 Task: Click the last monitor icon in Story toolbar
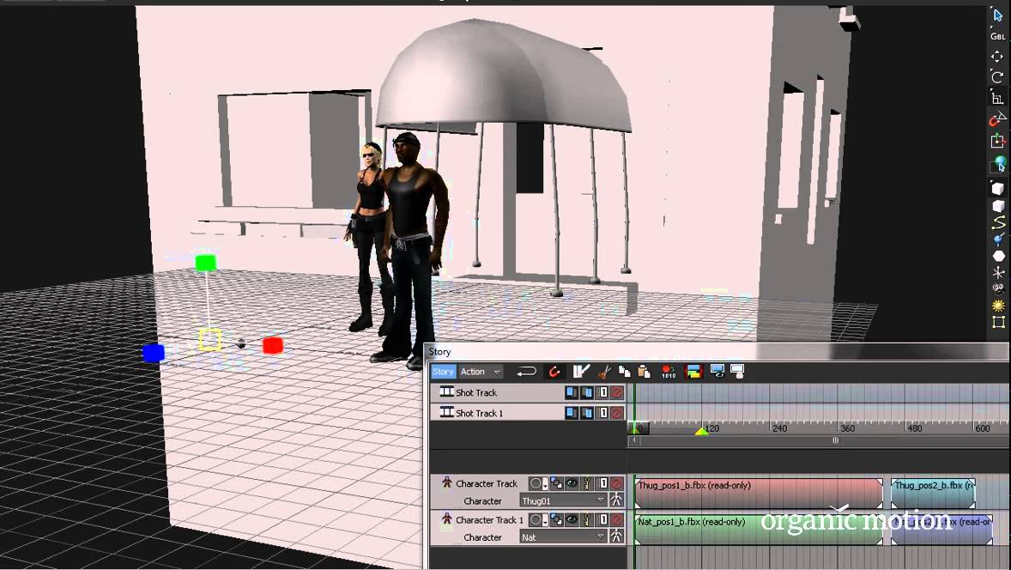[x=737, y=371]
